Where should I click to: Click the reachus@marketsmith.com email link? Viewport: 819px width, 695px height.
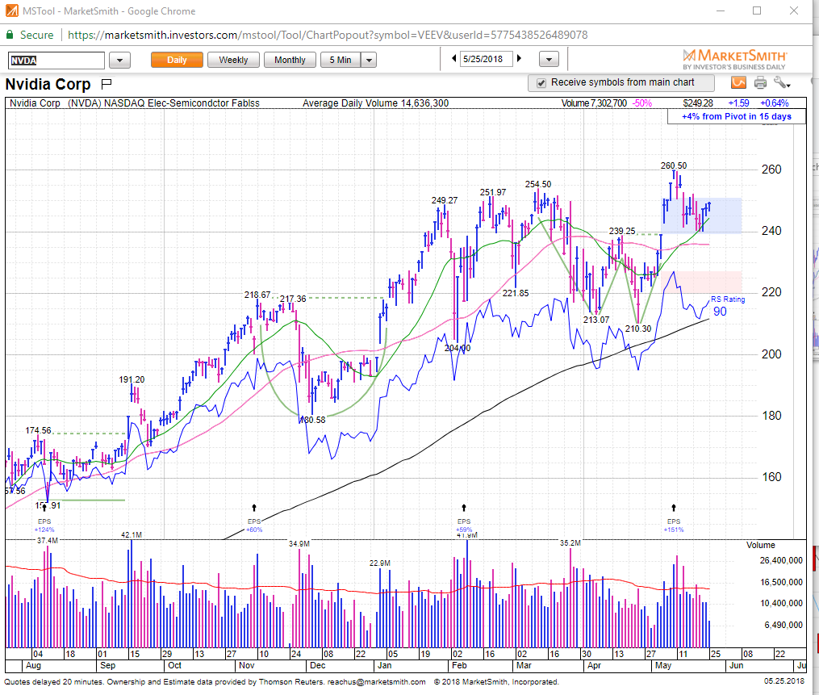377,682
